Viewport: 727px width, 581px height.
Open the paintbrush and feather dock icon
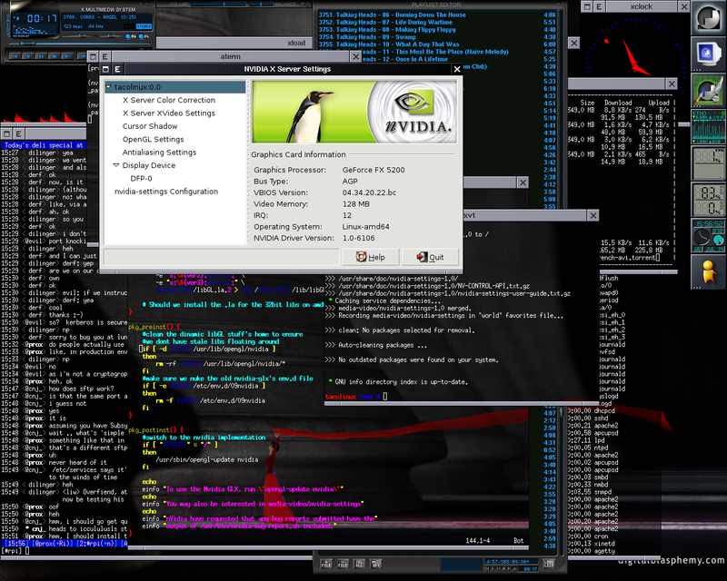tap(709, 91)
